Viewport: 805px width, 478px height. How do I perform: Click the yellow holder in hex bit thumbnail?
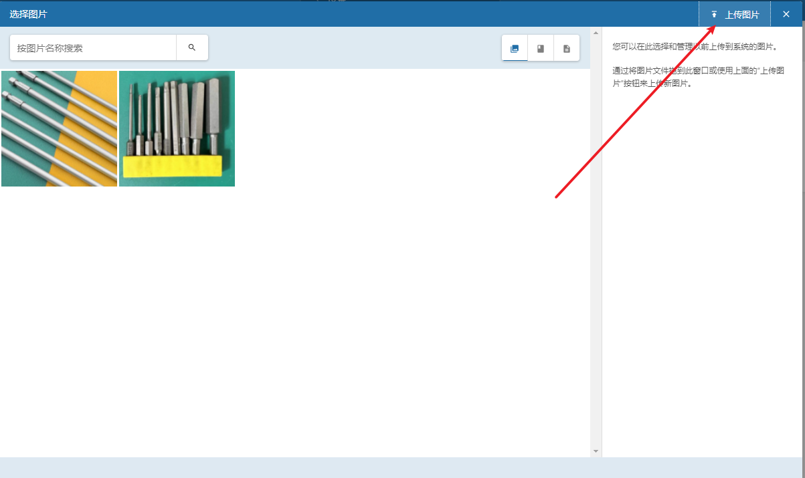[x=173, y=166]
